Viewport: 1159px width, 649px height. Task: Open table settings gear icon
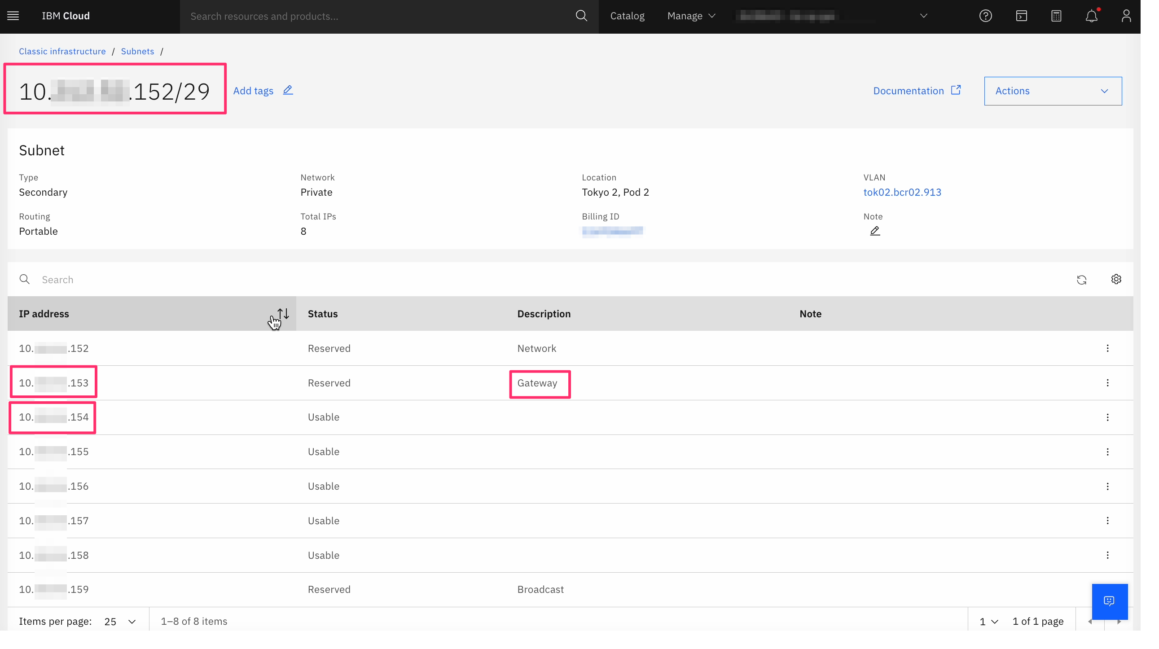(x=1116, y=279)
